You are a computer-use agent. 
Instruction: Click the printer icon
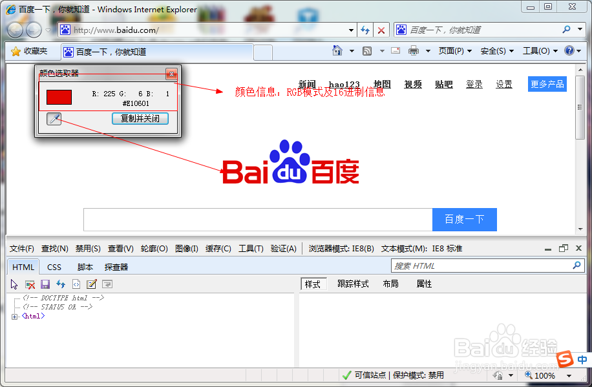pos(414,50)
